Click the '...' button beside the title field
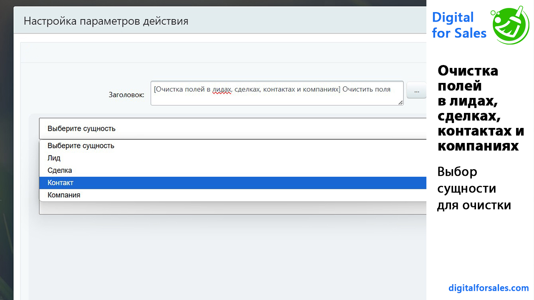Screen dimensions: 534x300 416,90
